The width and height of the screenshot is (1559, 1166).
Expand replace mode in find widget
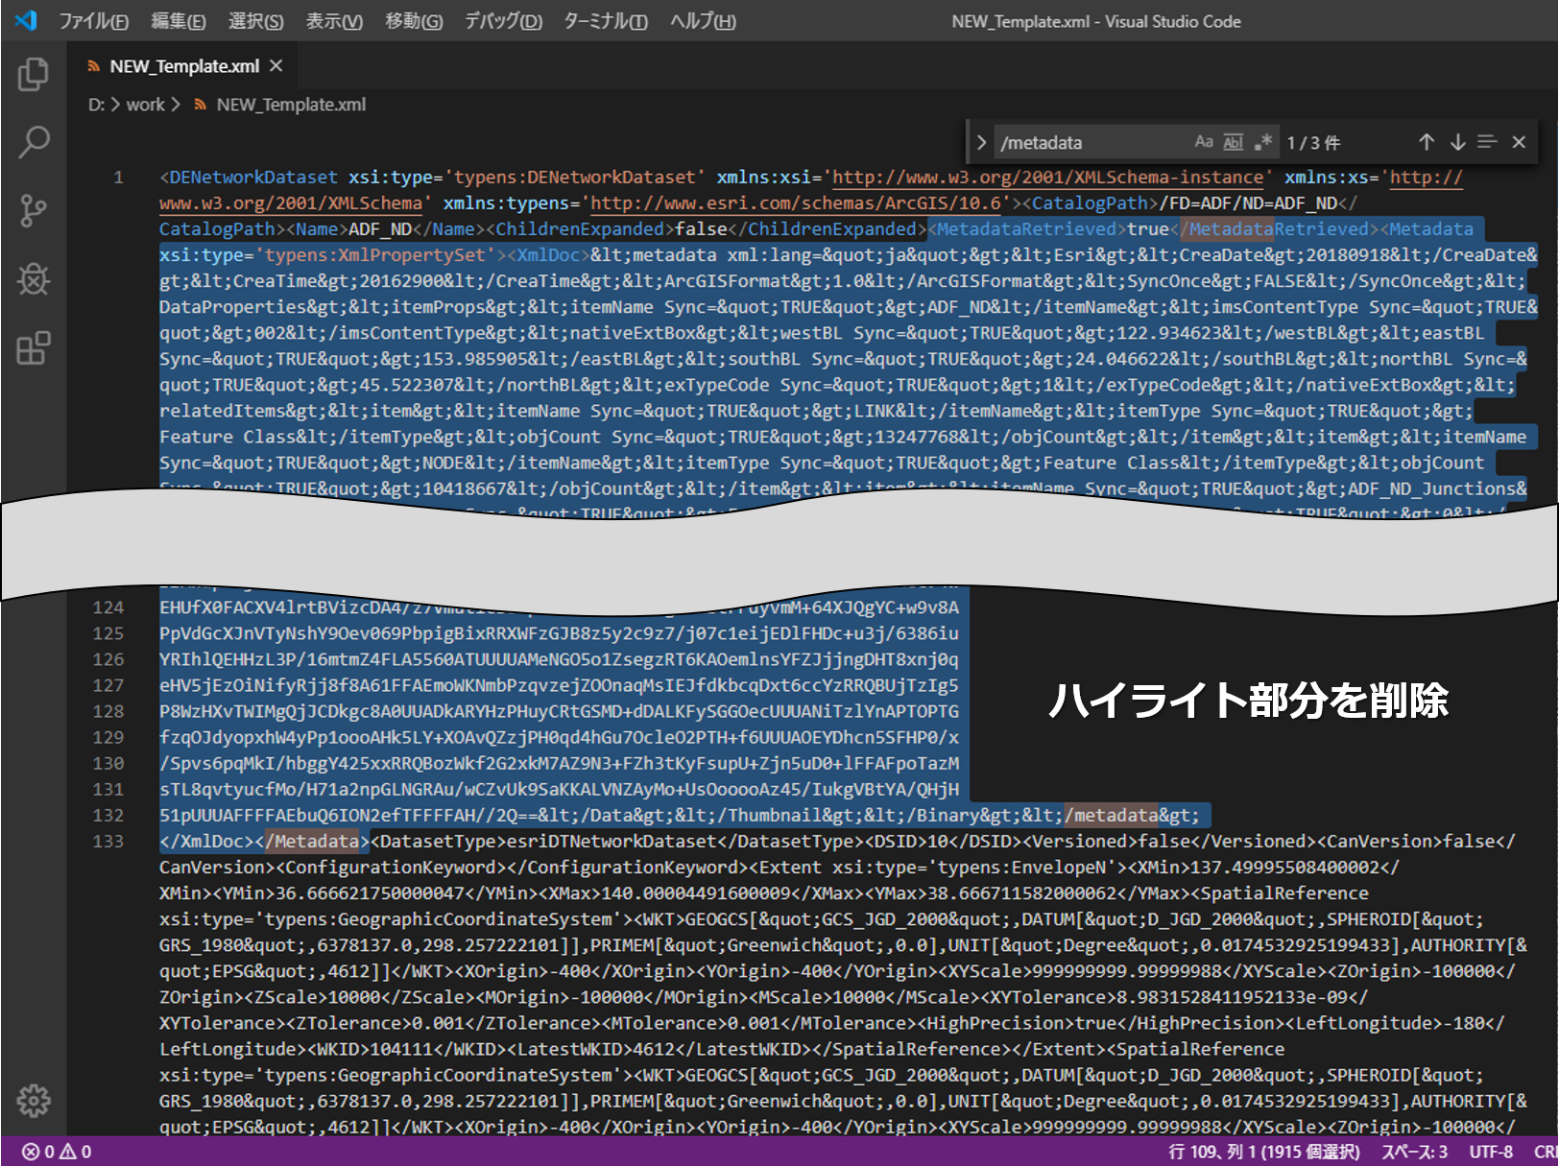[981, 143]
